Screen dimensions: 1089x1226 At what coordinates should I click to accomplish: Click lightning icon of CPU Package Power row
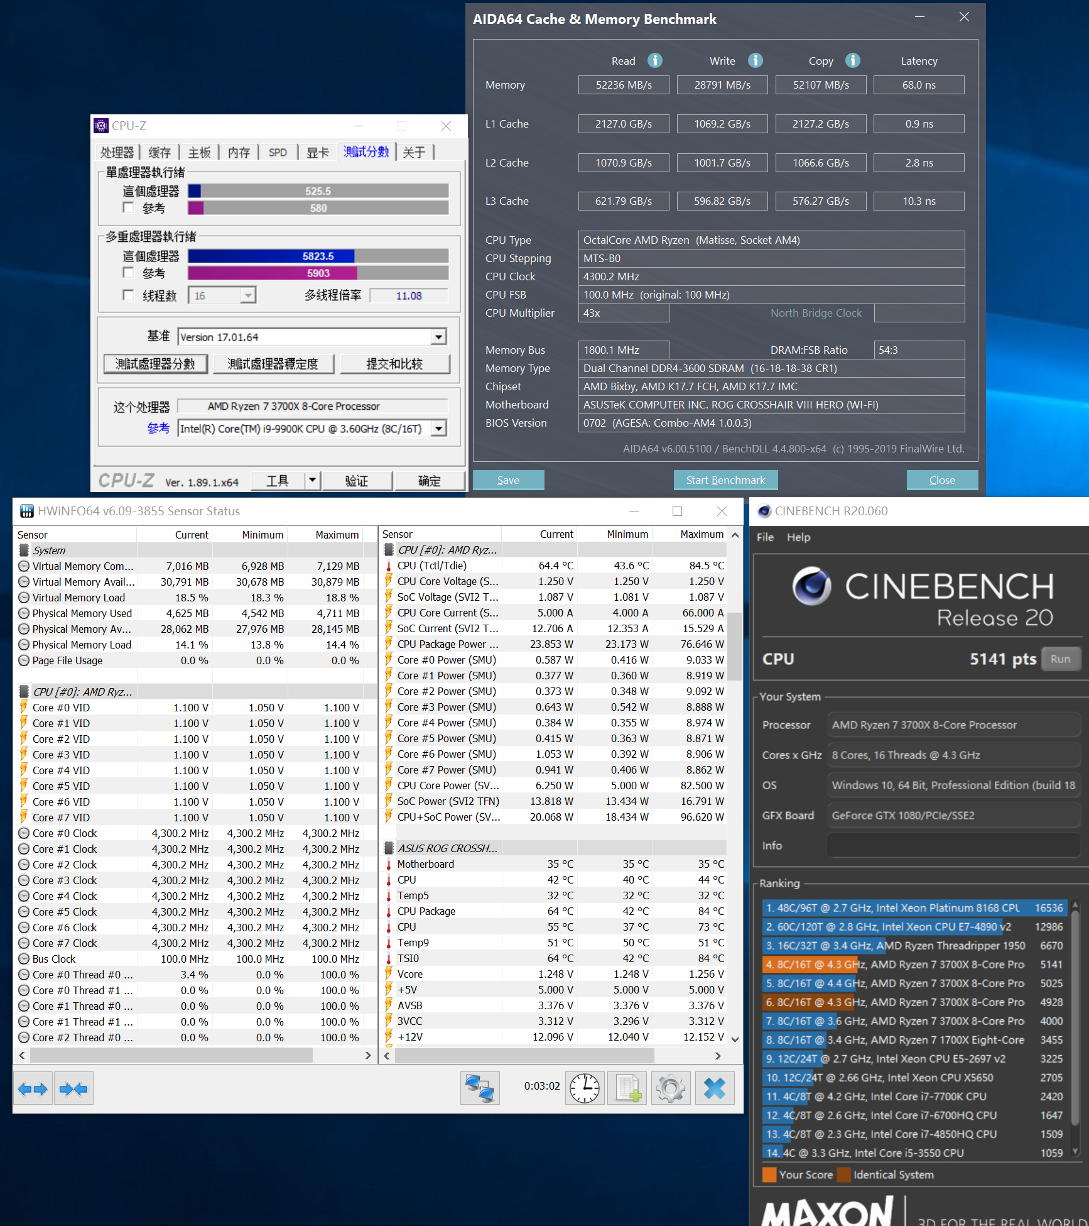pyautogui.click(x=389, y=644)
